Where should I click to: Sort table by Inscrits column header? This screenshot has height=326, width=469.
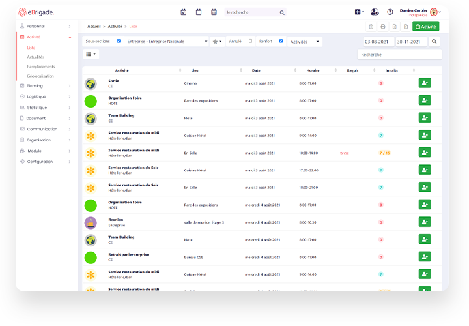pos(391,70)
